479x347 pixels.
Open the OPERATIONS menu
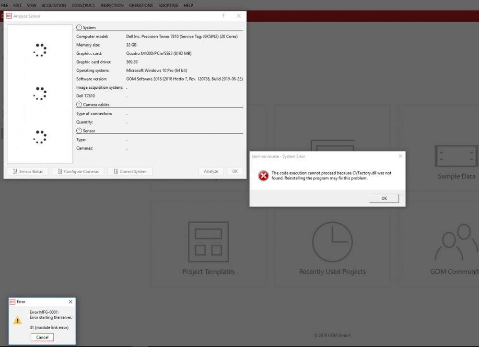click(141, 5)
